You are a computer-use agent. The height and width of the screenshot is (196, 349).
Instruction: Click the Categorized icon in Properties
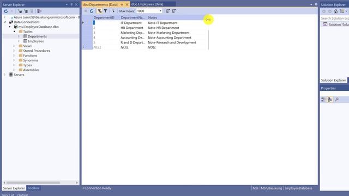(323, 100)
